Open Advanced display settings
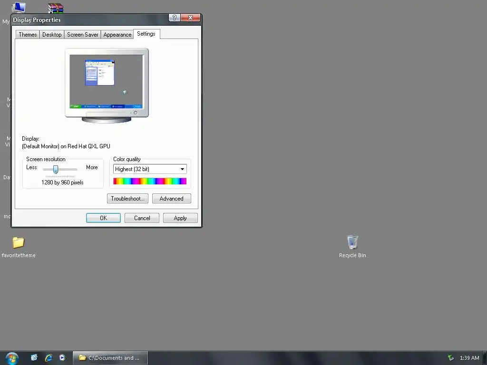 pyautogui.click(x=171, y=199)
